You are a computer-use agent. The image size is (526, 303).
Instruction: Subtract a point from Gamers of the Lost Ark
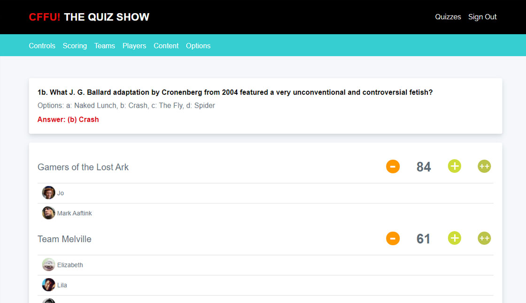point(393,166)
